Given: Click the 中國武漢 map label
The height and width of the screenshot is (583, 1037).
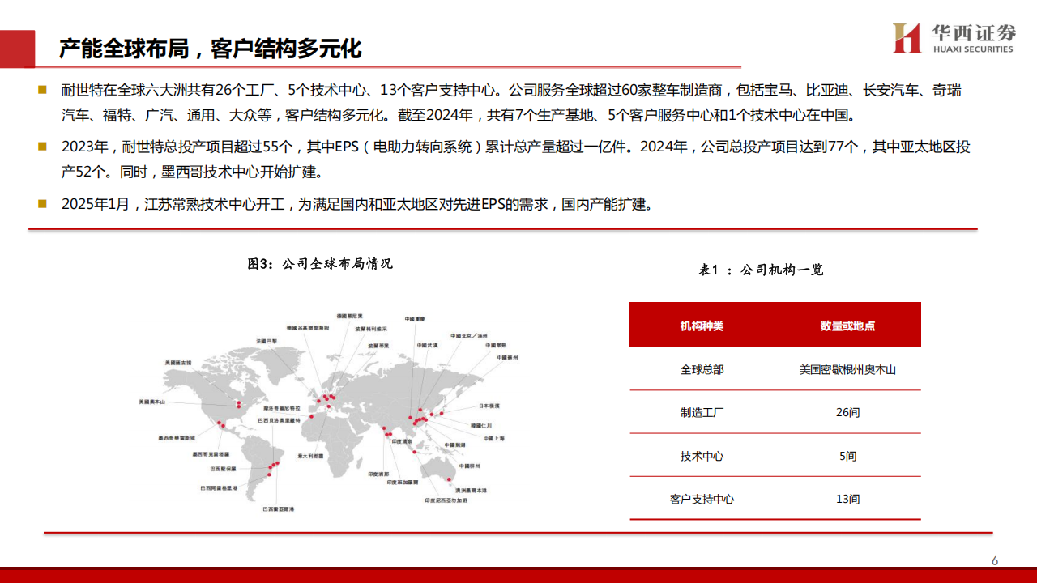Looking at the screenshot, I should [427, 346].
